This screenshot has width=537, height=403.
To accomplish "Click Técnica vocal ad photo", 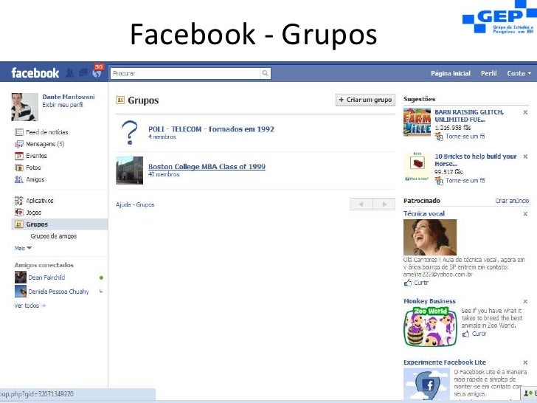I will 430,237.
